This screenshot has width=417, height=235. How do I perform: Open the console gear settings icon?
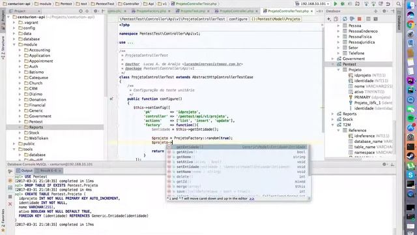click(384, 164)
